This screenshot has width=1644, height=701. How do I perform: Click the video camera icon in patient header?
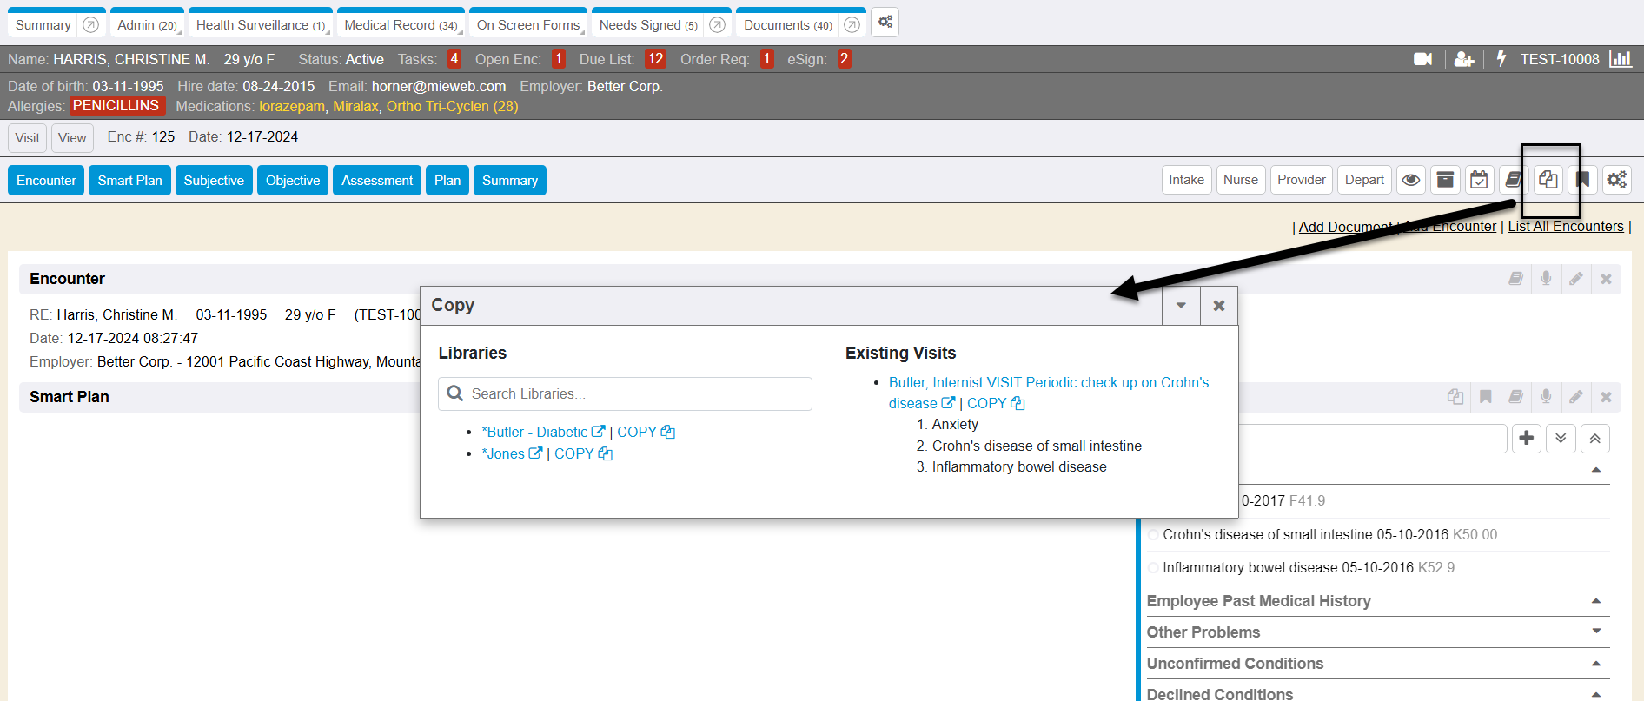pyautogui.click(x=1422, y=59)
